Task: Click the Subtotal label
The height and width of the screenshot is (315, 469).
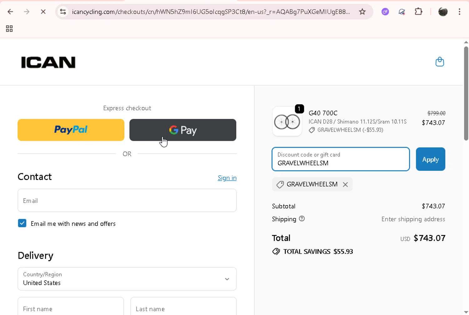Action: [284, 206]
